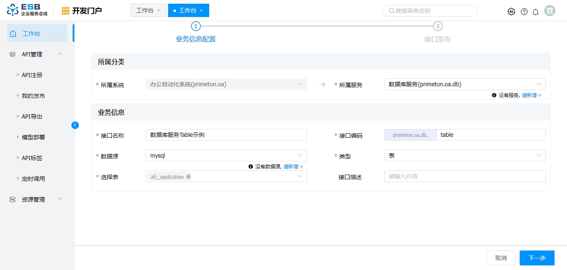The image size is (567, 270).
Task: Click the orange app grid icon
Action: [x=66, y=11]
